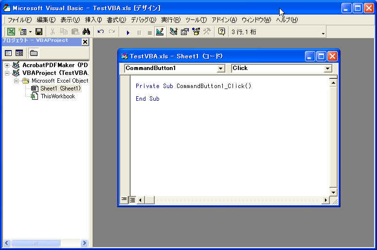This screenshot has width=377, height=250.
Task: Click the project panel horizontal scrollbar thumb
Action: 36,243
